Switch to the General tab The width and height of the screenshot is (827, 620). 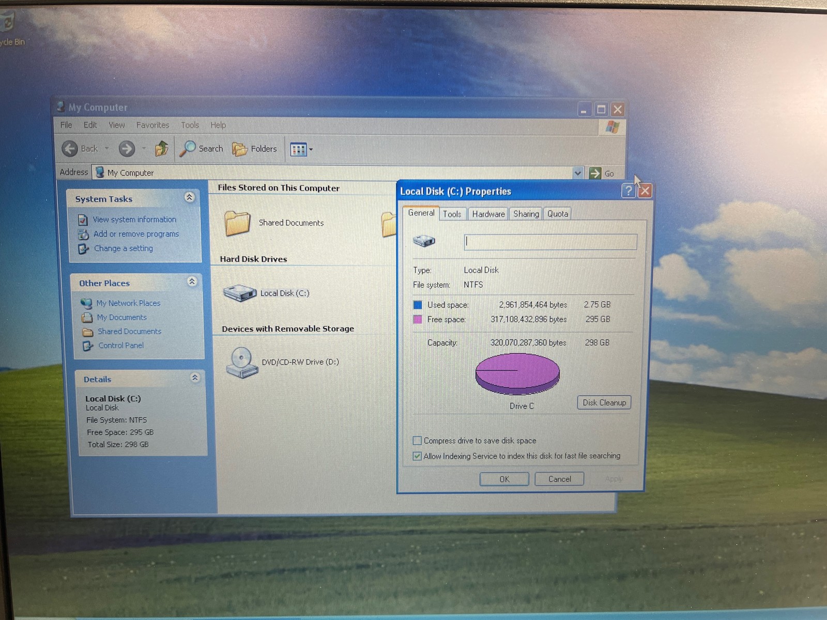tap(421, 213)
